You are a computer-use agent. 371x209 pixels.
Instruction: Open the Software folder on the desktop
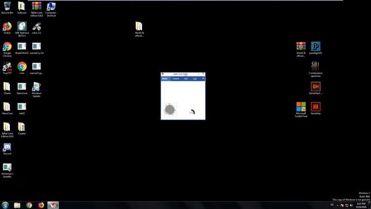(x=22, y=8)
